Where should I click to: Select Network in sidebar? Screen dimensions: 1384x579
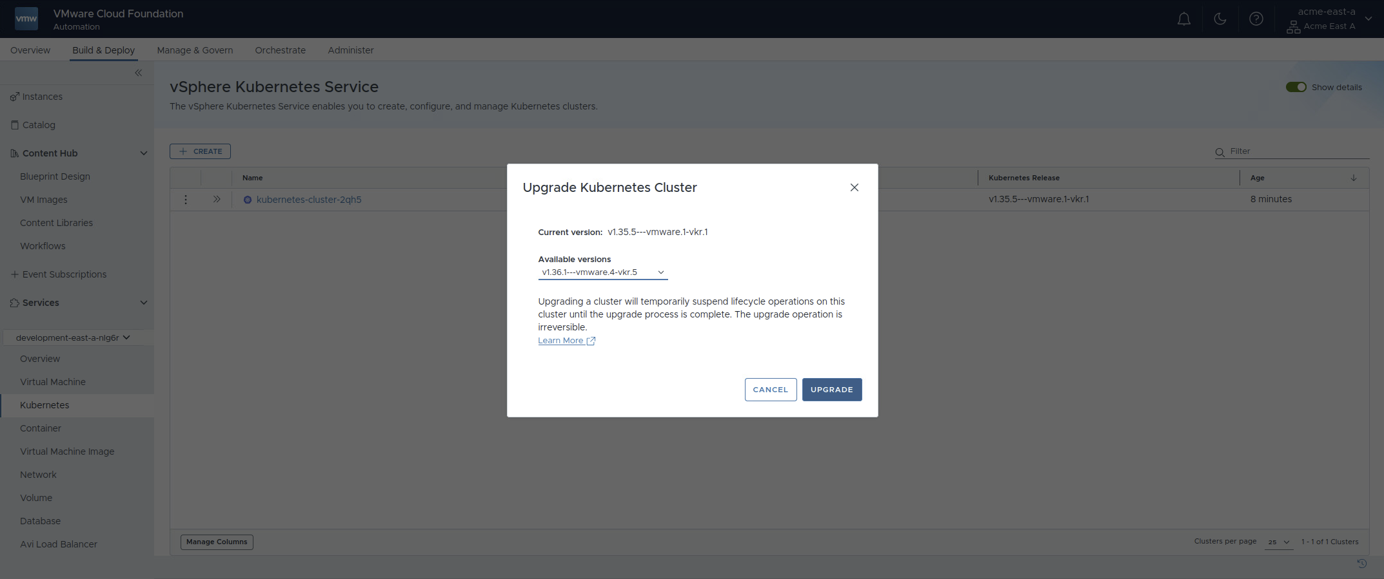pyautogui.click(x=38, y=475)
